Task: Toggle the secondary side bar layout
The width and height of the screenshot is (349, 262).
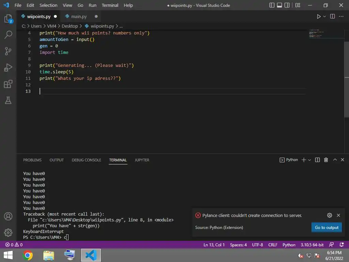Action: pos(287,5)
